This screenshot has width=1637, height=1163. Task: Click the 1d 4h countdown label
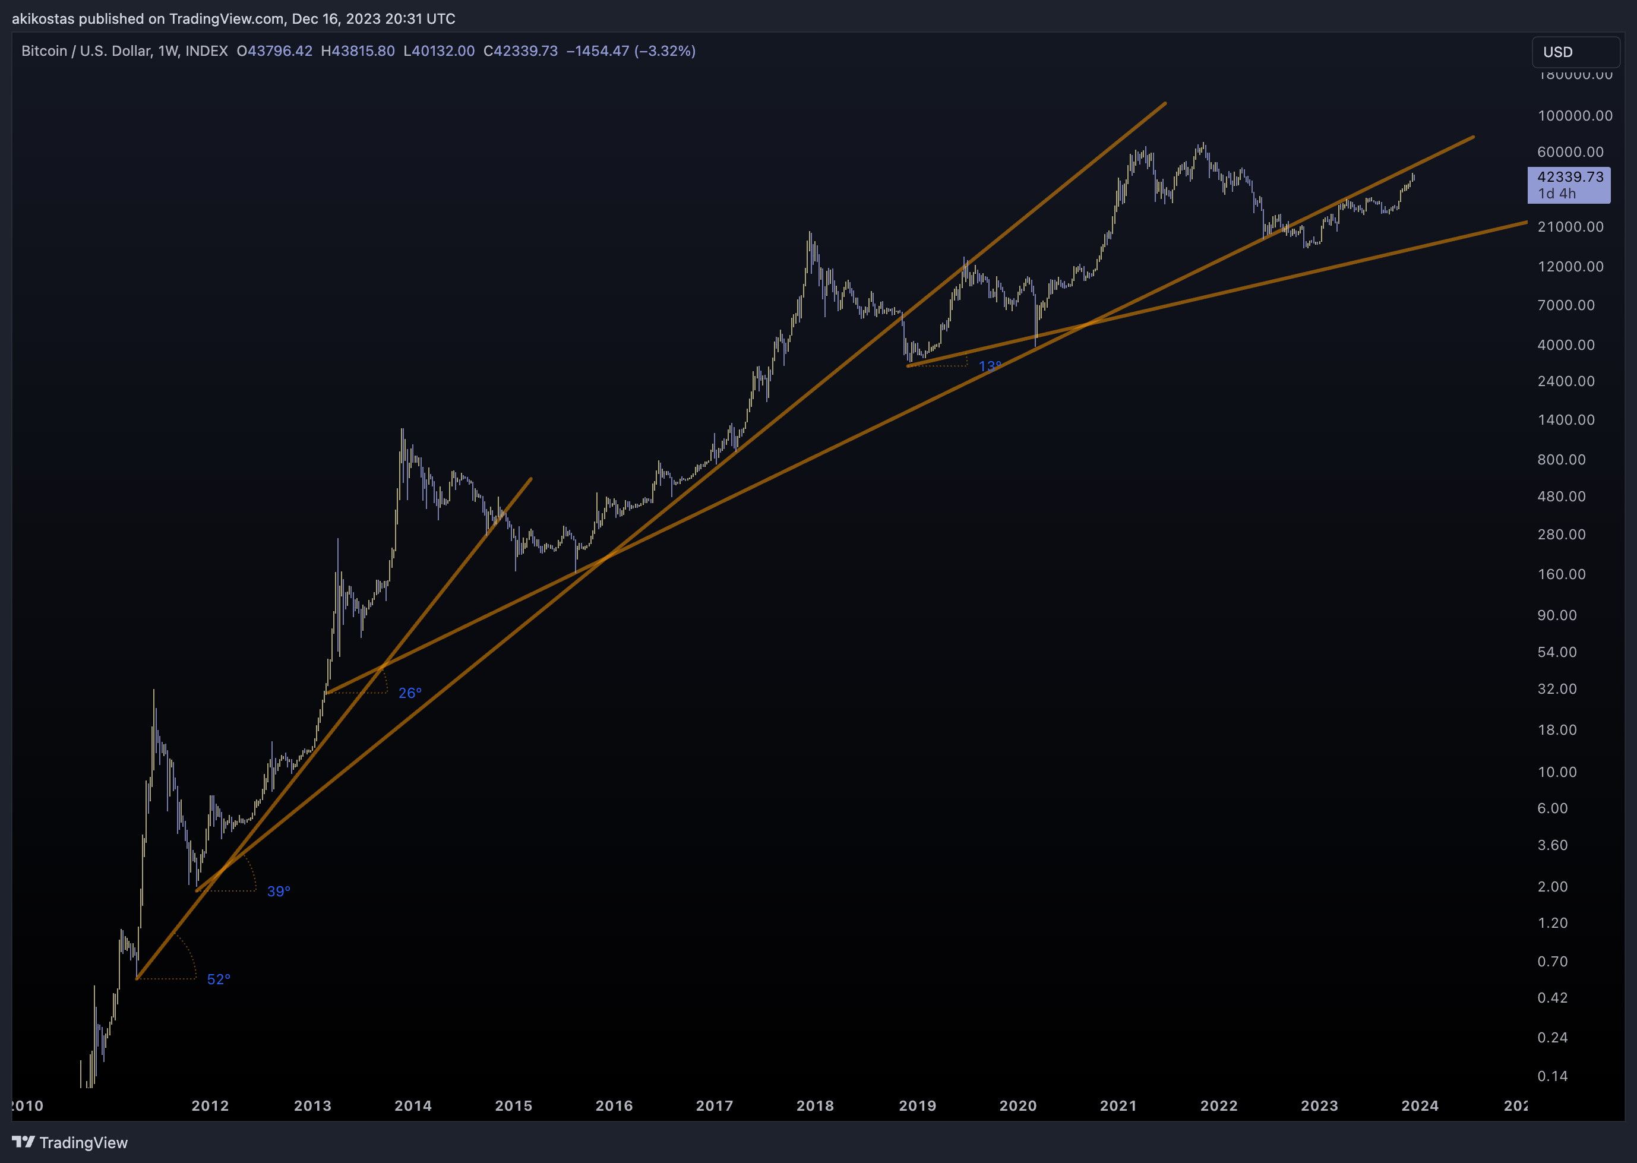[x=1557, y=194]
